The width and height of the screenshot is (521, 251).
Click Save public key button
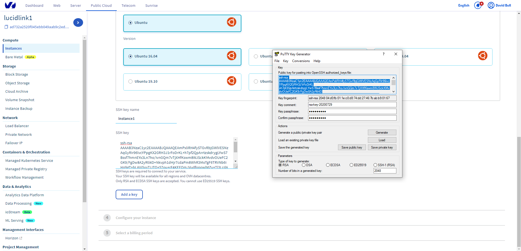tap(352, 147)
